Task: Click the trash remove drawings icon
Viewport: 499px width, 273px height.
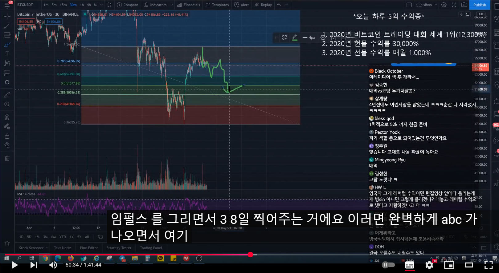Action: click(x=7, y=158)
